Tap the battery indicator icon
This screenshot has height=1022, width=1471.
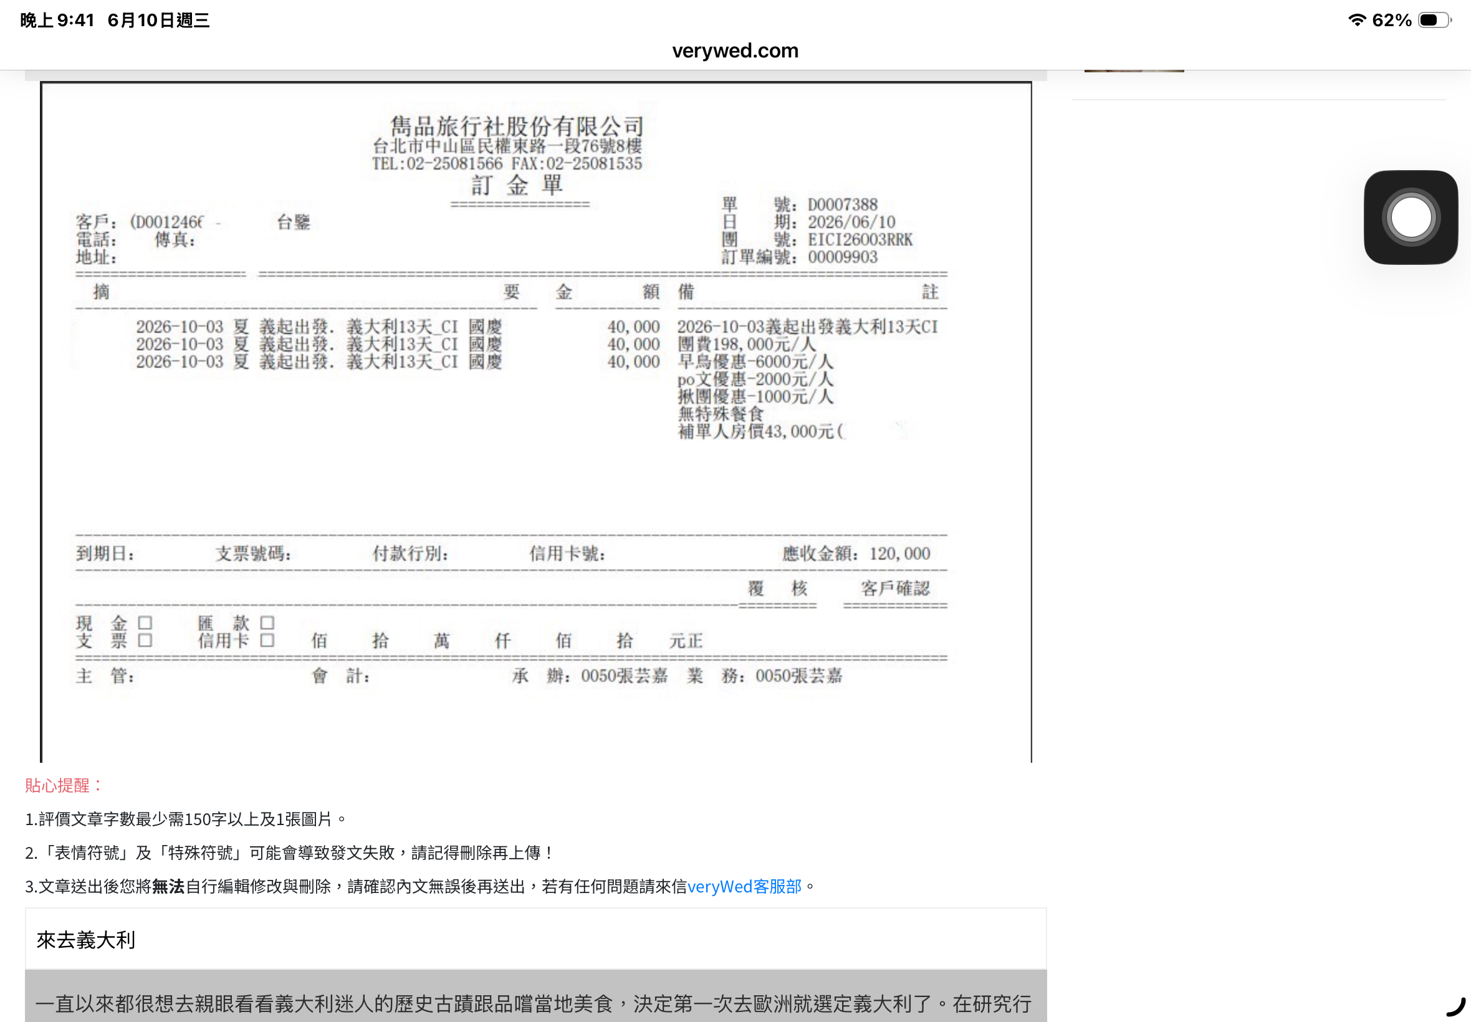point(1434,20)
